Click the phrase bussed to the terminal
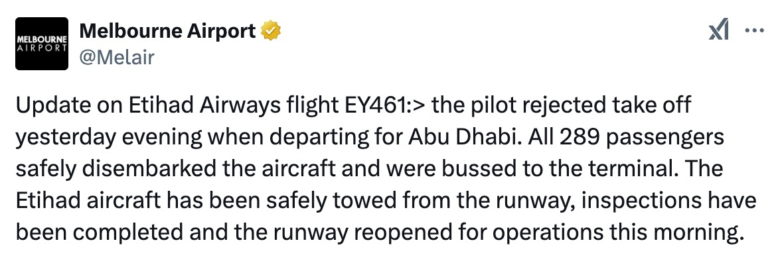 [578, 169]
